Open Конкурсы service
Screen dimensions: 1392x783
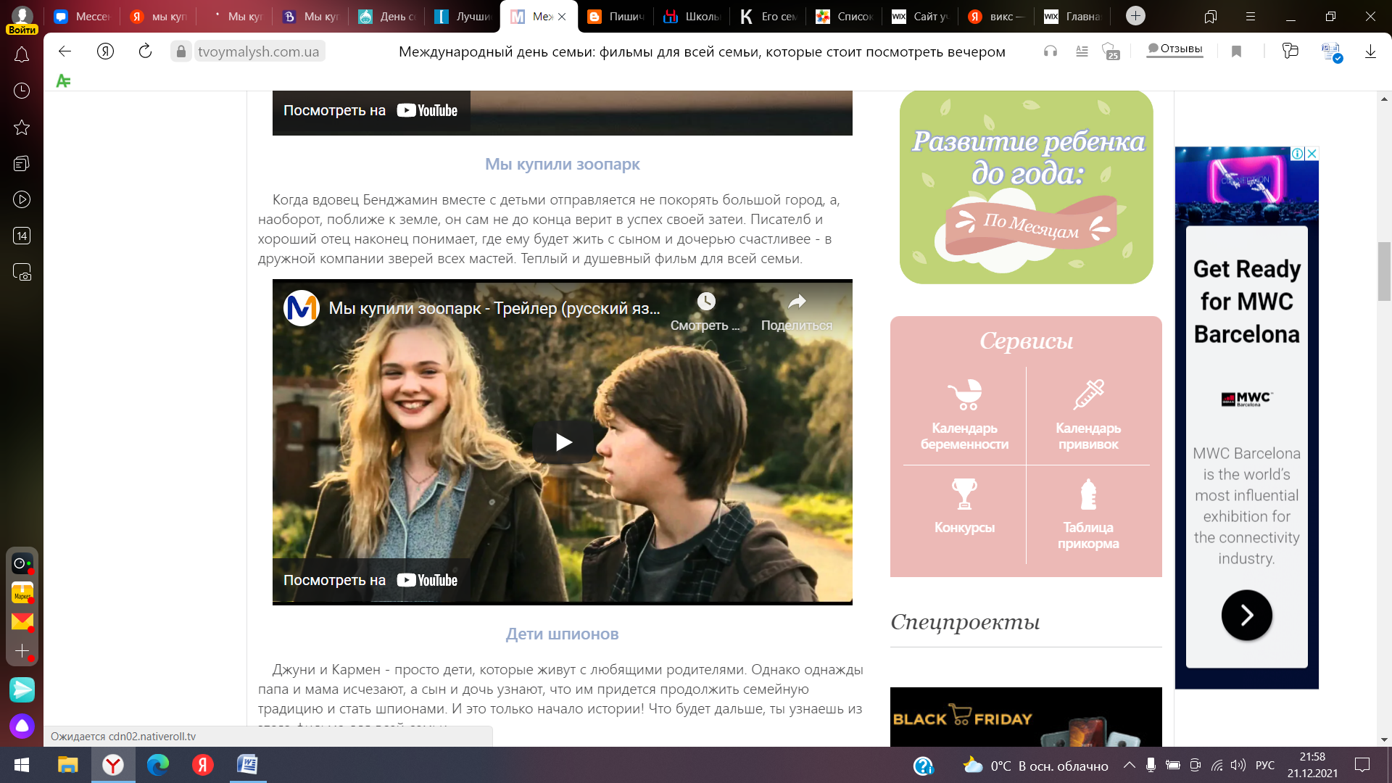pyautogui.click(x=964, y=507)
